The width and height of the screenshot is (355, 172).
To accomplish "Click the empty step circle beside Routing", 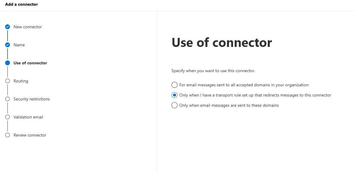I will pos(8,81).
